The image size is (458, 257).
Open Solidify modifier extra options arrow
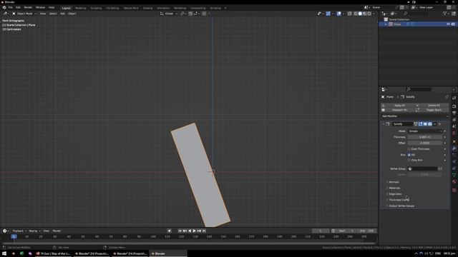[x=434, y=124]
